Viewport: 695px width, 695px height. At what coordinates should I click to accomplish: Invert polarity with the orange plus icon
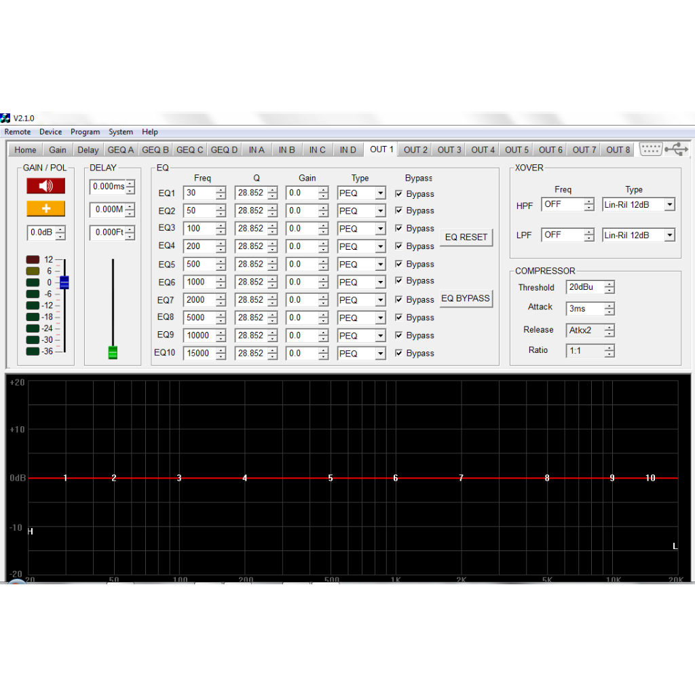(45, 208)
